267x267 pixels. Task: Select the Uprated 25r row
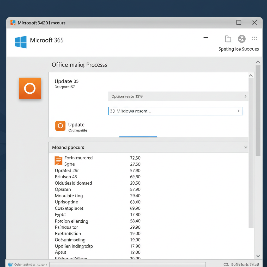[98, 171]
